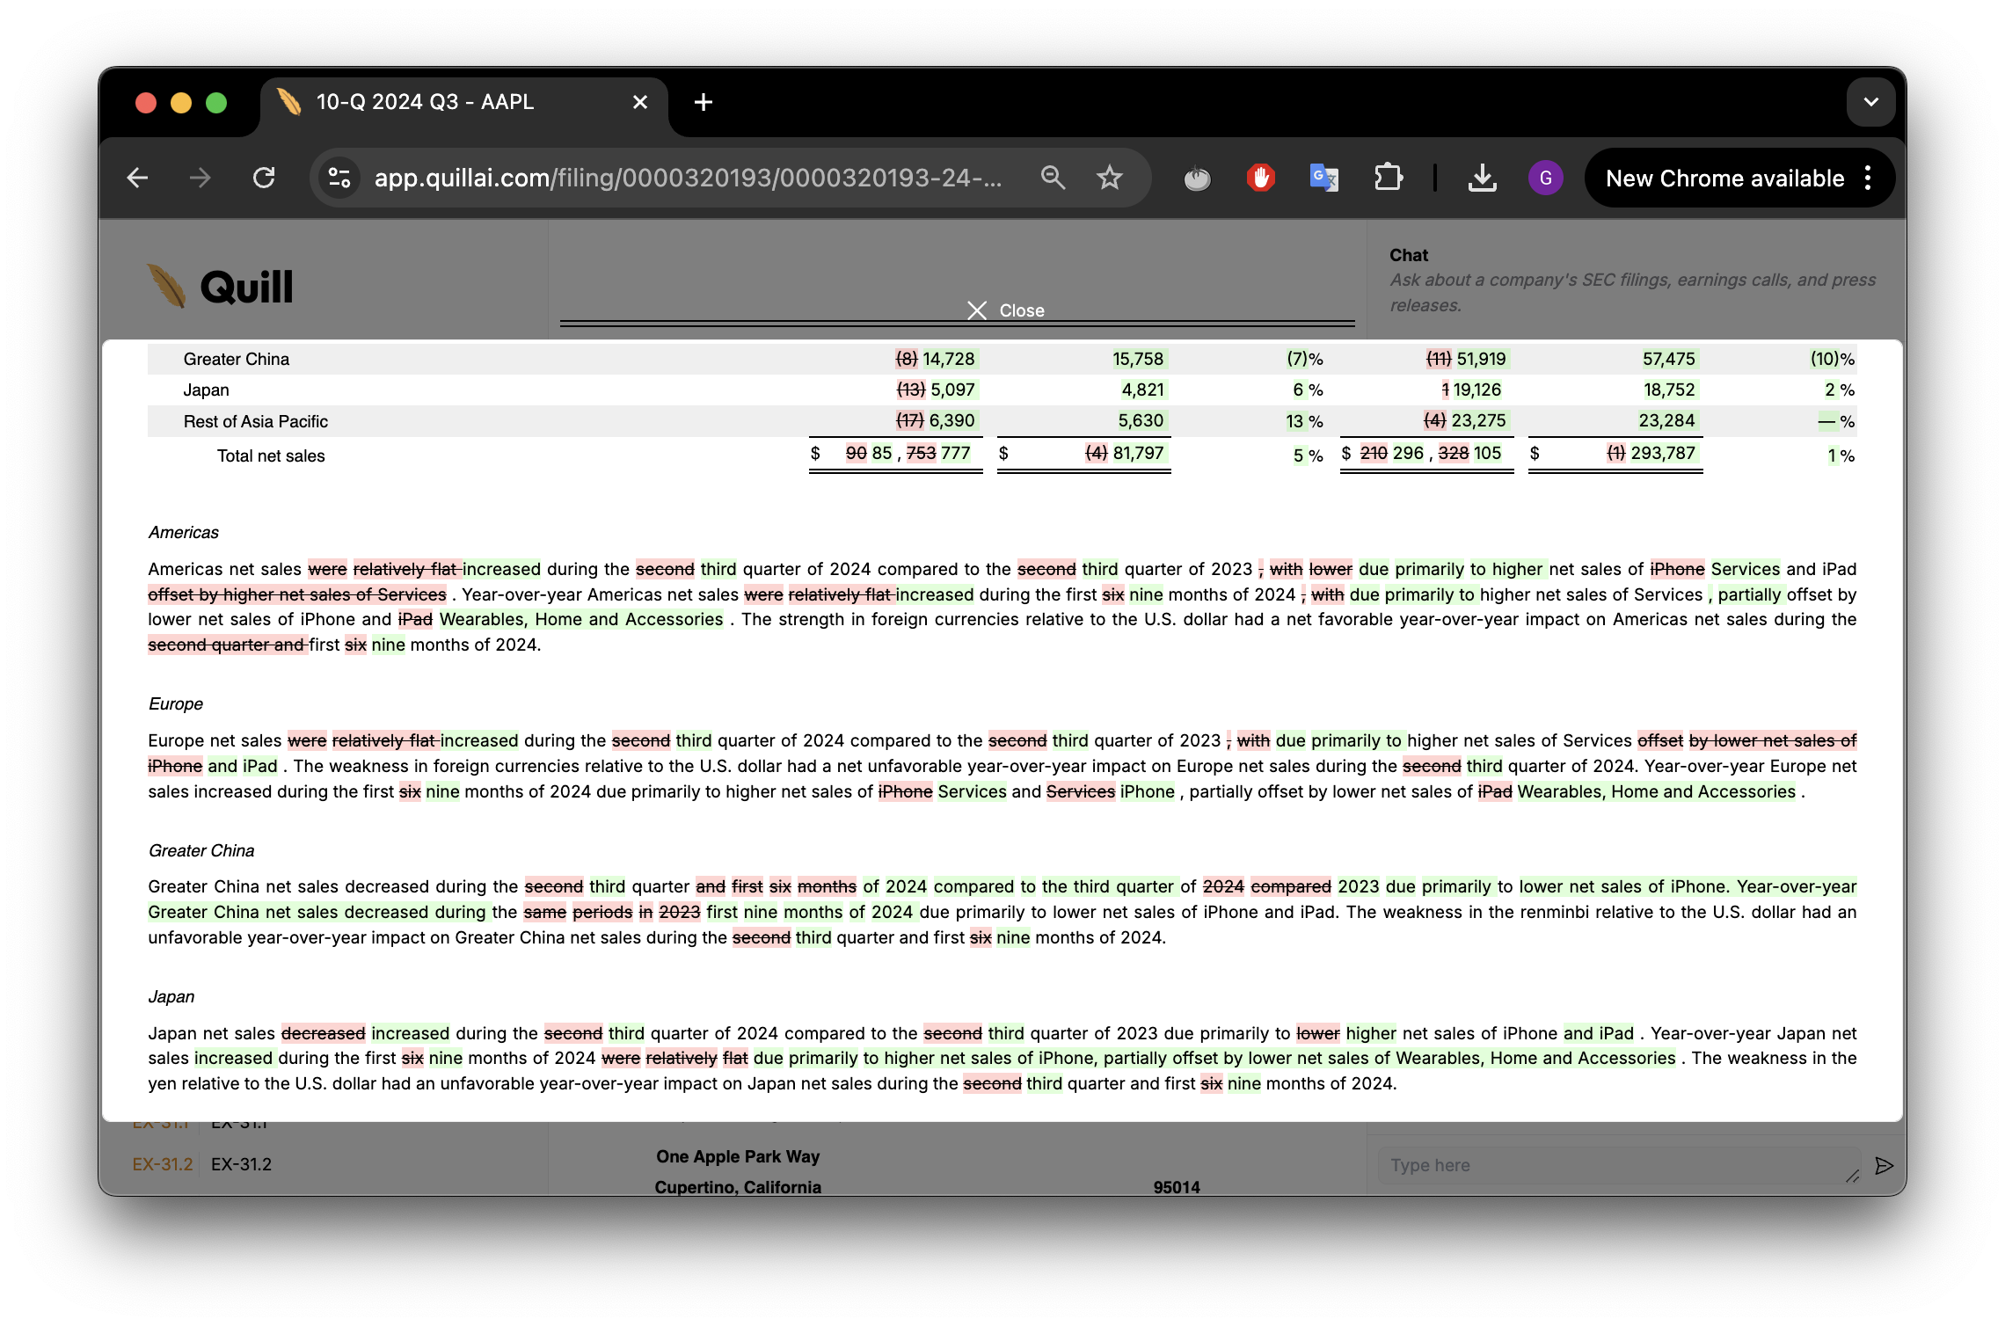Go back with the browser back arrow
Image resolution: width=2005 pixels, height=1326 pixels.
(138, 178)
